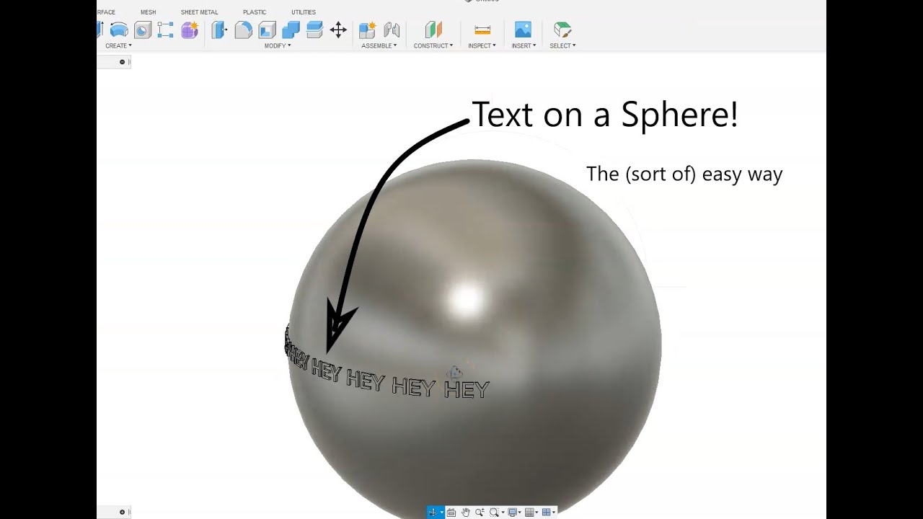Switch to the PLASTIC tab
The height and width of the screenshot is (519, 923).
click(255, 12)
